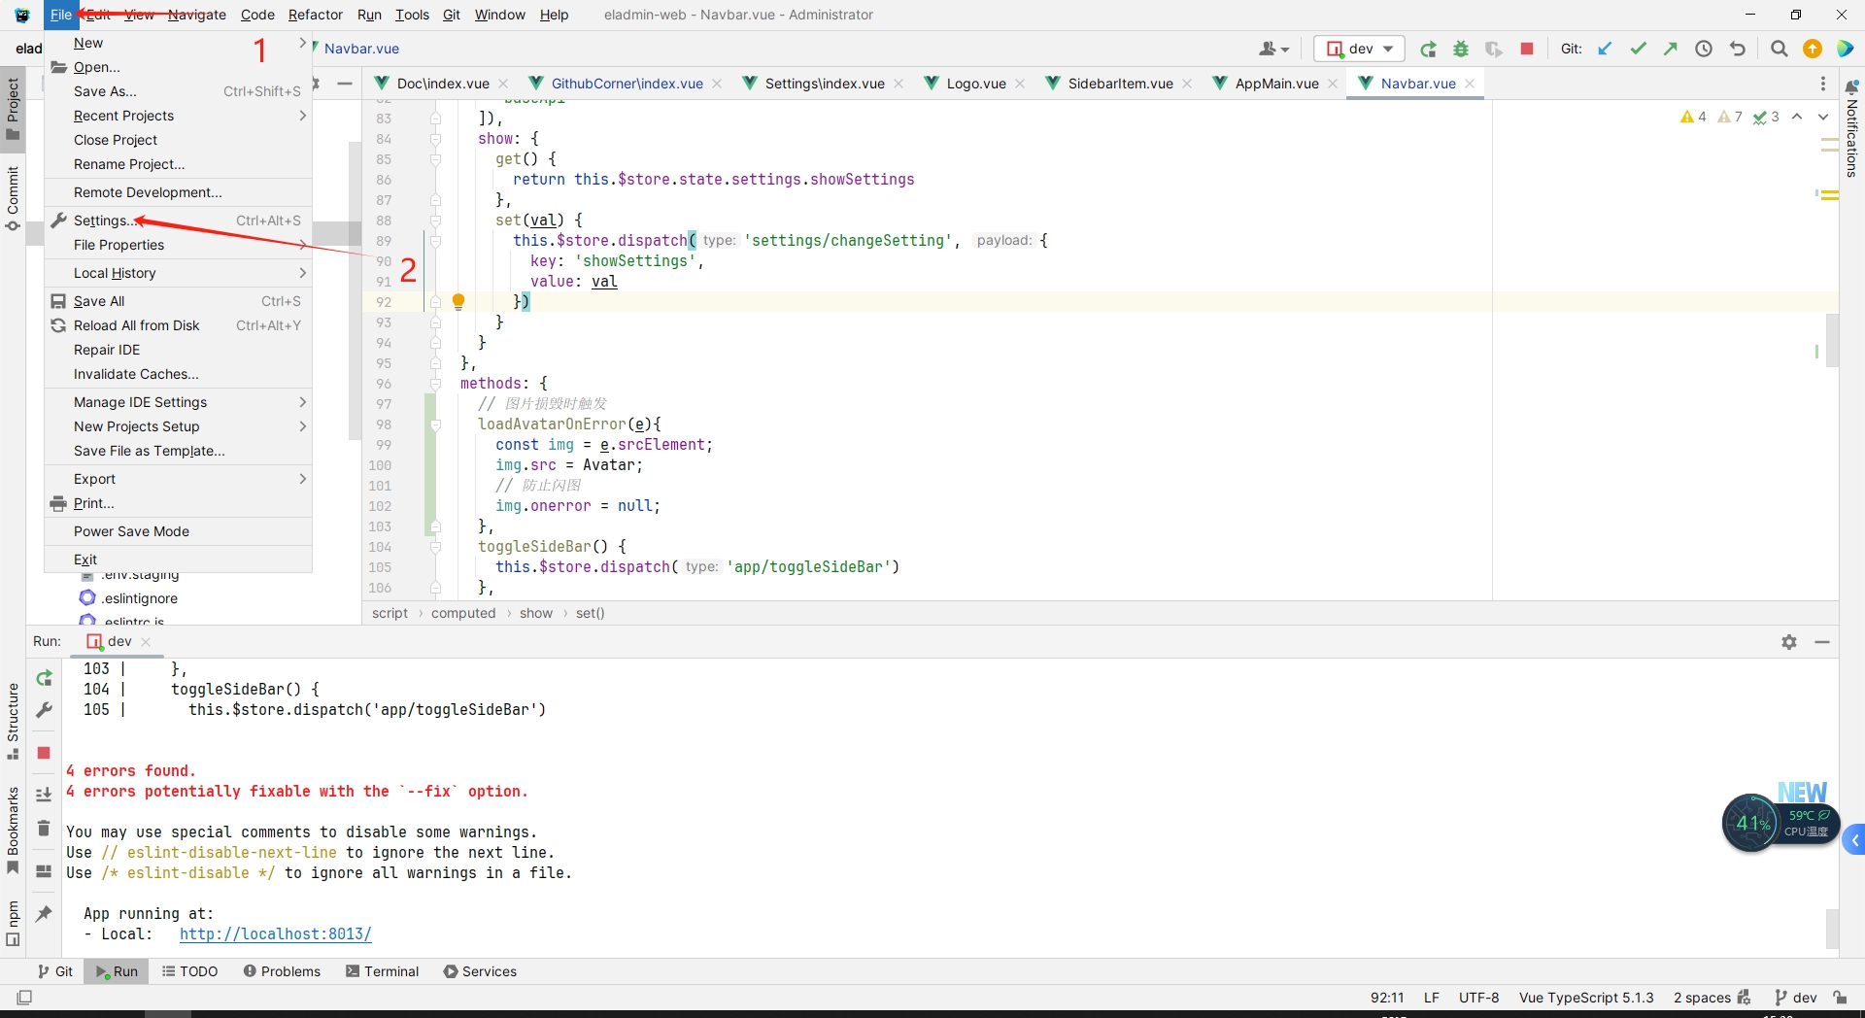This screenshot has height=1018, width=1865.
Task: Toggle Power Save Mode menu item
Action: tap(132, 531)
